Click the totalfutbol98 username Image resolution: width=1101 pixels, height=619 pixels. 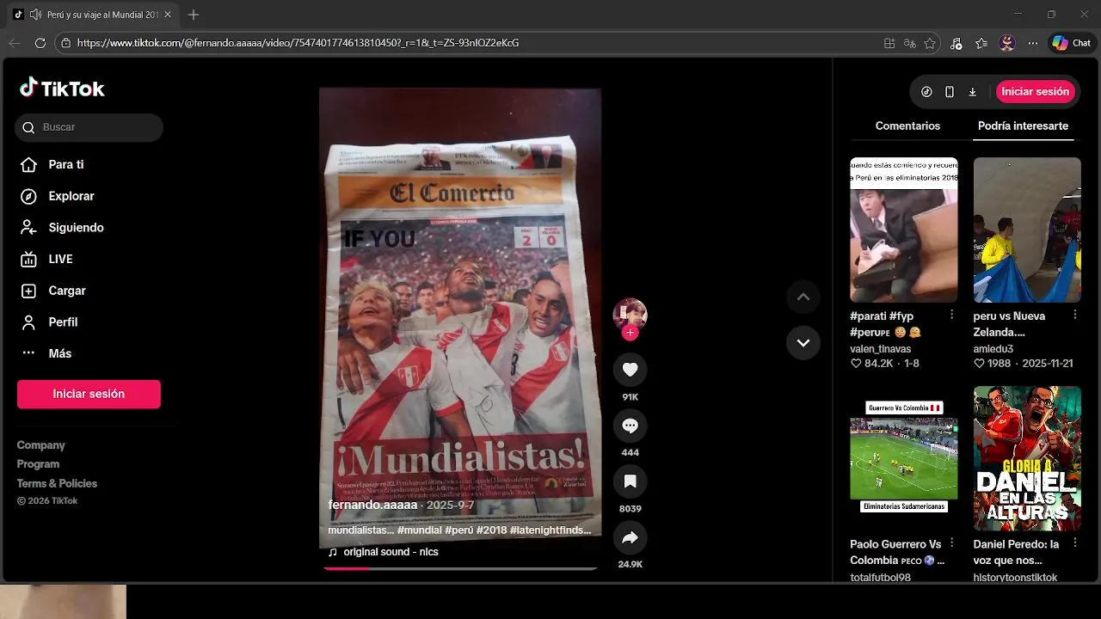click(880, 578)
